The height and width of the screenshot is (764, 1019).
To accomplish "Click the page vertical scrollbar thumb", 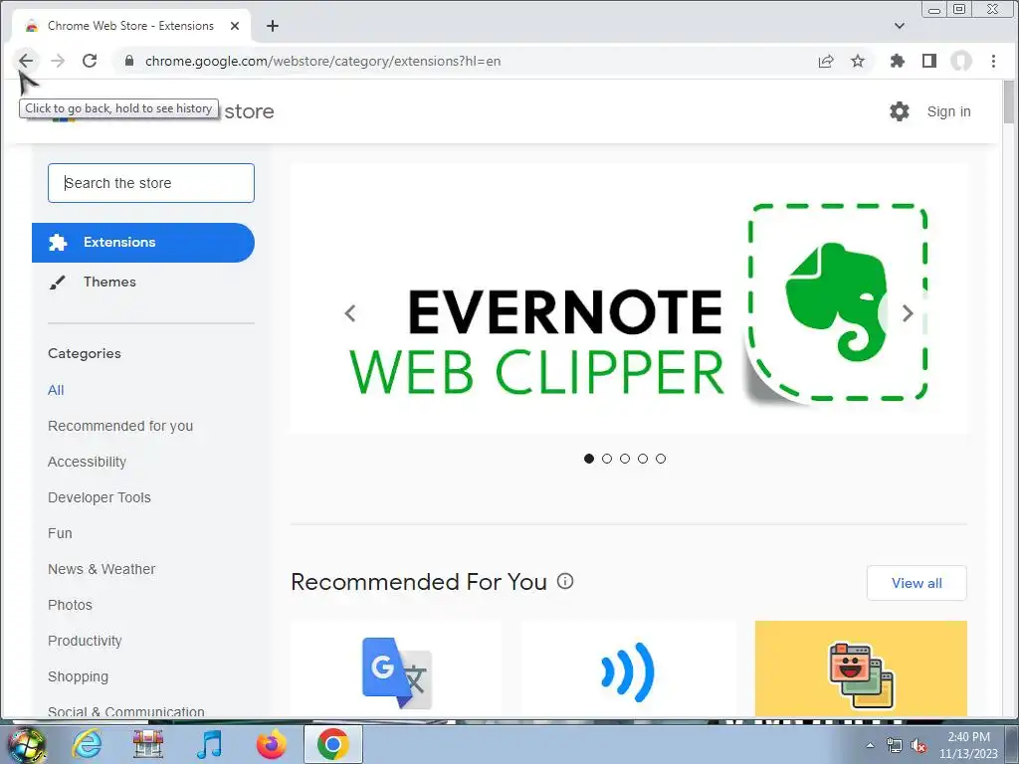I will coord(1009,102).
